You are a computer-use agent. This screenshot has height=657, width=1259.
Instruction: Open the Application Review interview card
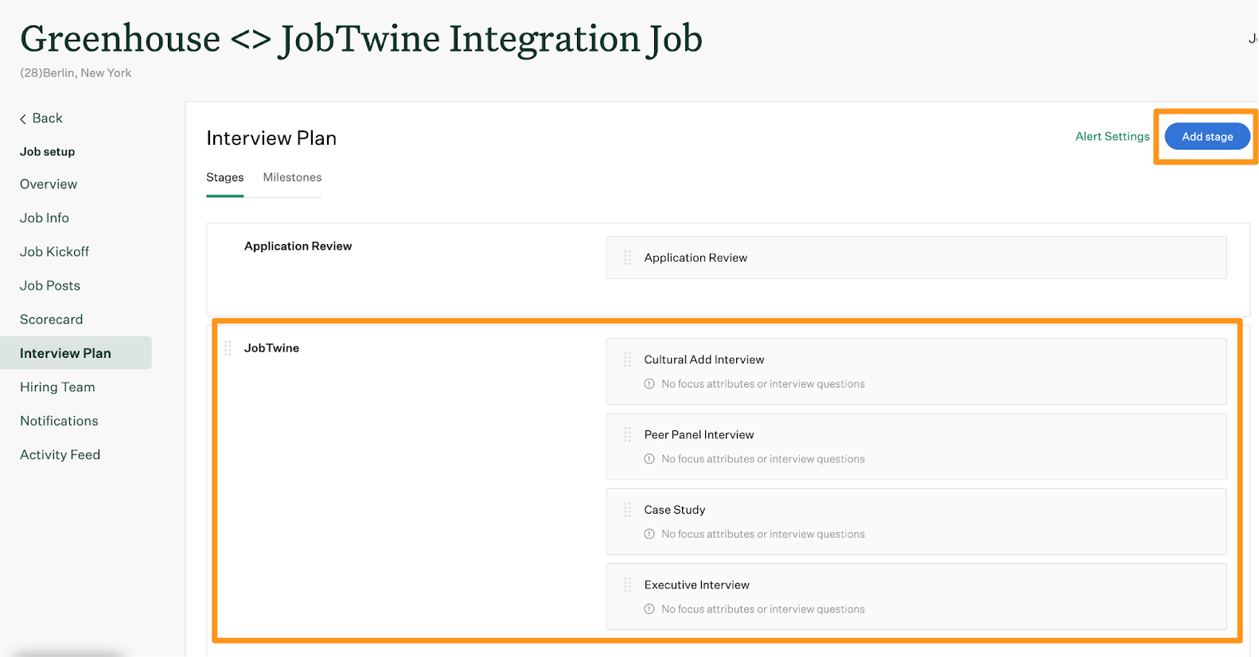coord(916,258)
